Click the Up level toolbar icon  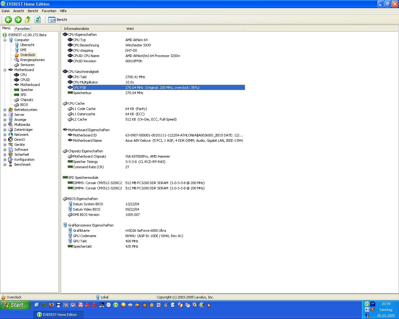28,20
